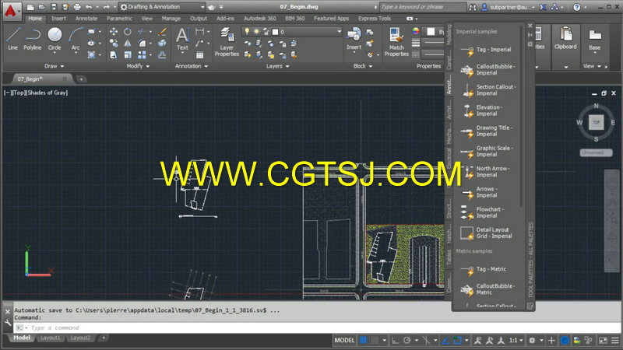The image size is (623, 350).
Task: Toggle hardware acceleration blue circle icon
Action: point(564,340)
